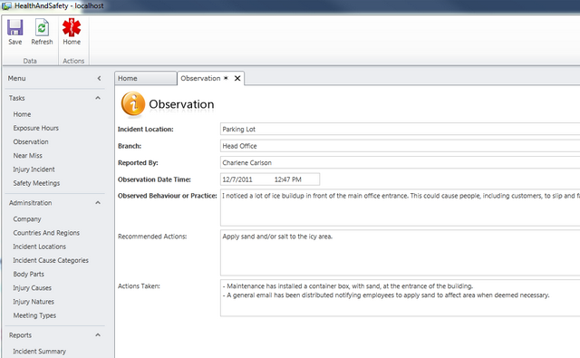Close the Observation tab
The height and width of the screenshot is (358, 580).
pyautogui.click(x=237, y=79)
